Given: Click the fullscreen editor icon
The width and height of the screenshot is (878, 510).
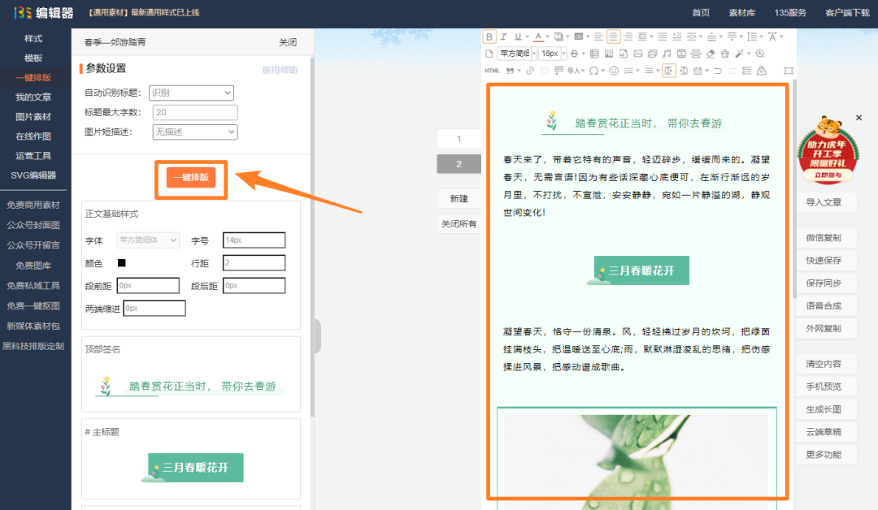Looking at the screenshot, I should point(788,71).
